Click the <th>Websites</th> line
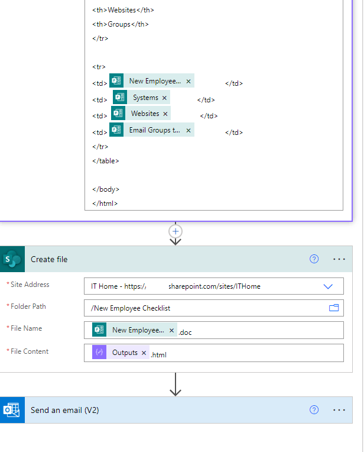Viewport: 364px width, 452px height. point(123,10)
